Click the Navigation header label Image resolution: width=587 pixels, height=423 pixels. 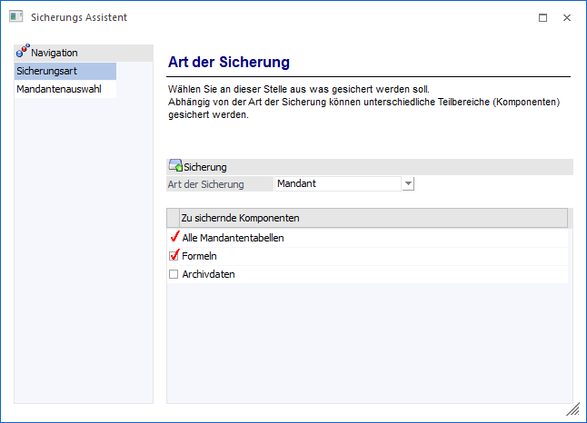point(55,53)
